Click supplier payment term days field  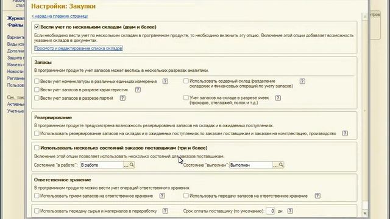[271, 211]
